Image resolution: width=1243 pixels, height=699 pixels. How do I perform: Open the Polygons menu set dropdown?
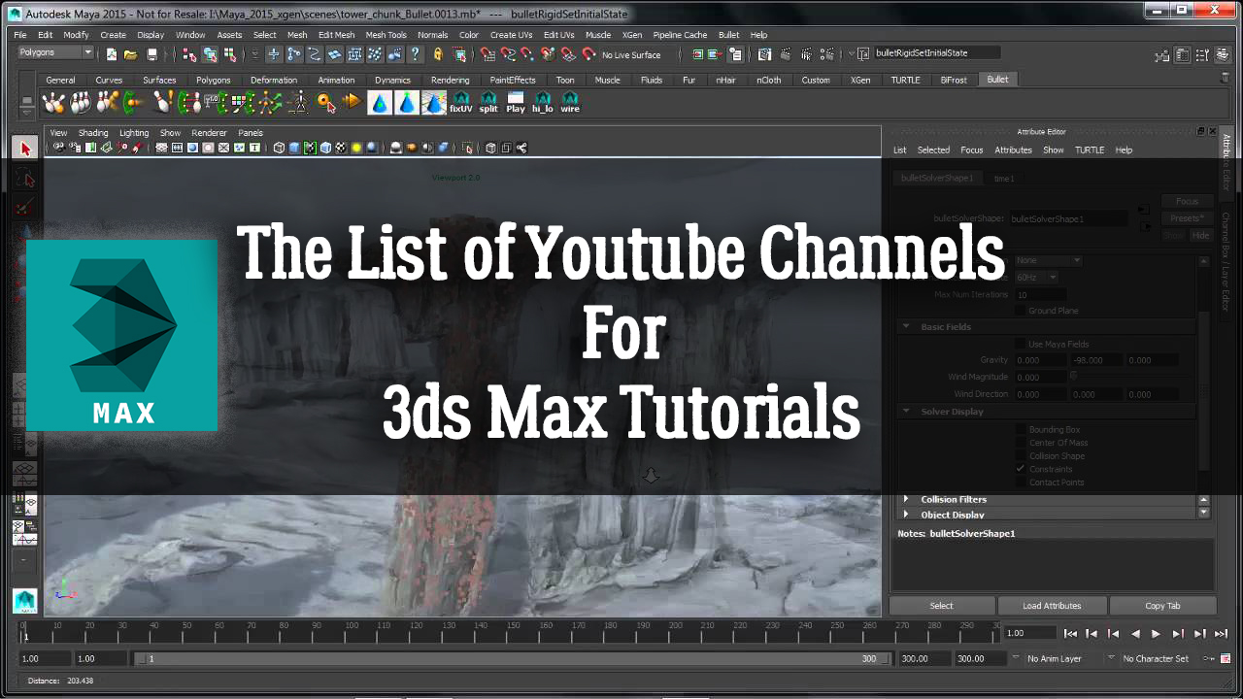coord(54,52)
